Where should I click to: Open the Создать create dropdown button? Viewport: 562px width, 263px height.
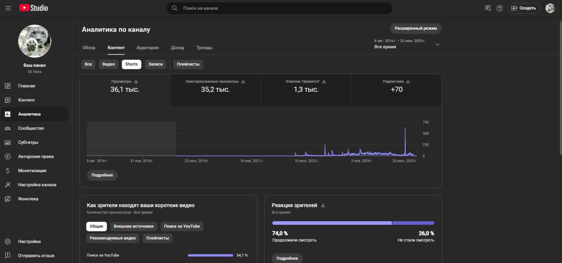coord(524,8)
